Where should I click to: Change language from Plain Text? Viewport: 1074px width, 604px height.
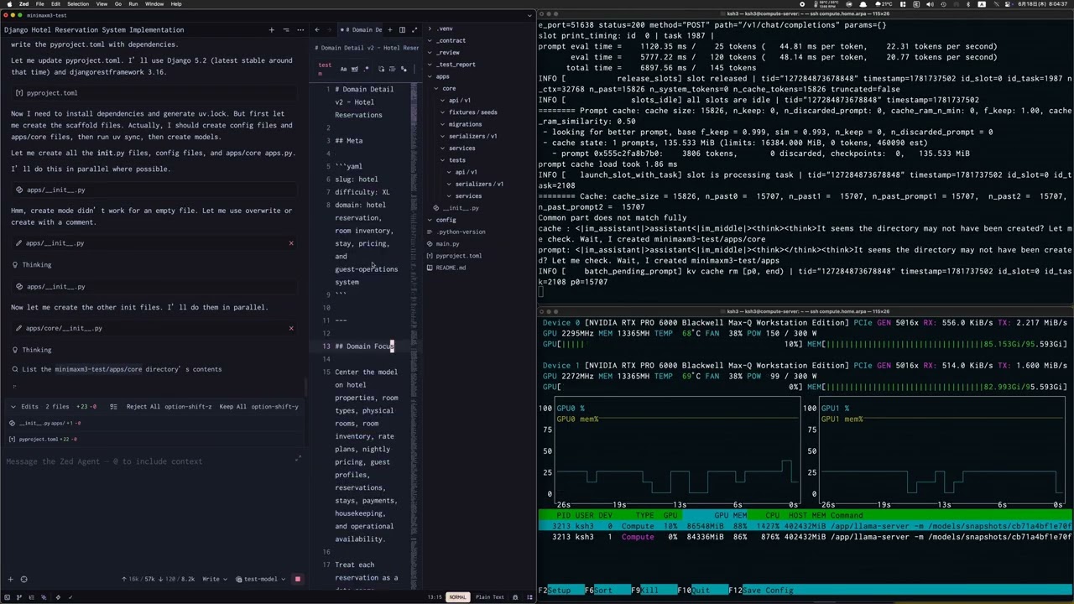pyautogui.click(x=490, y=597)
